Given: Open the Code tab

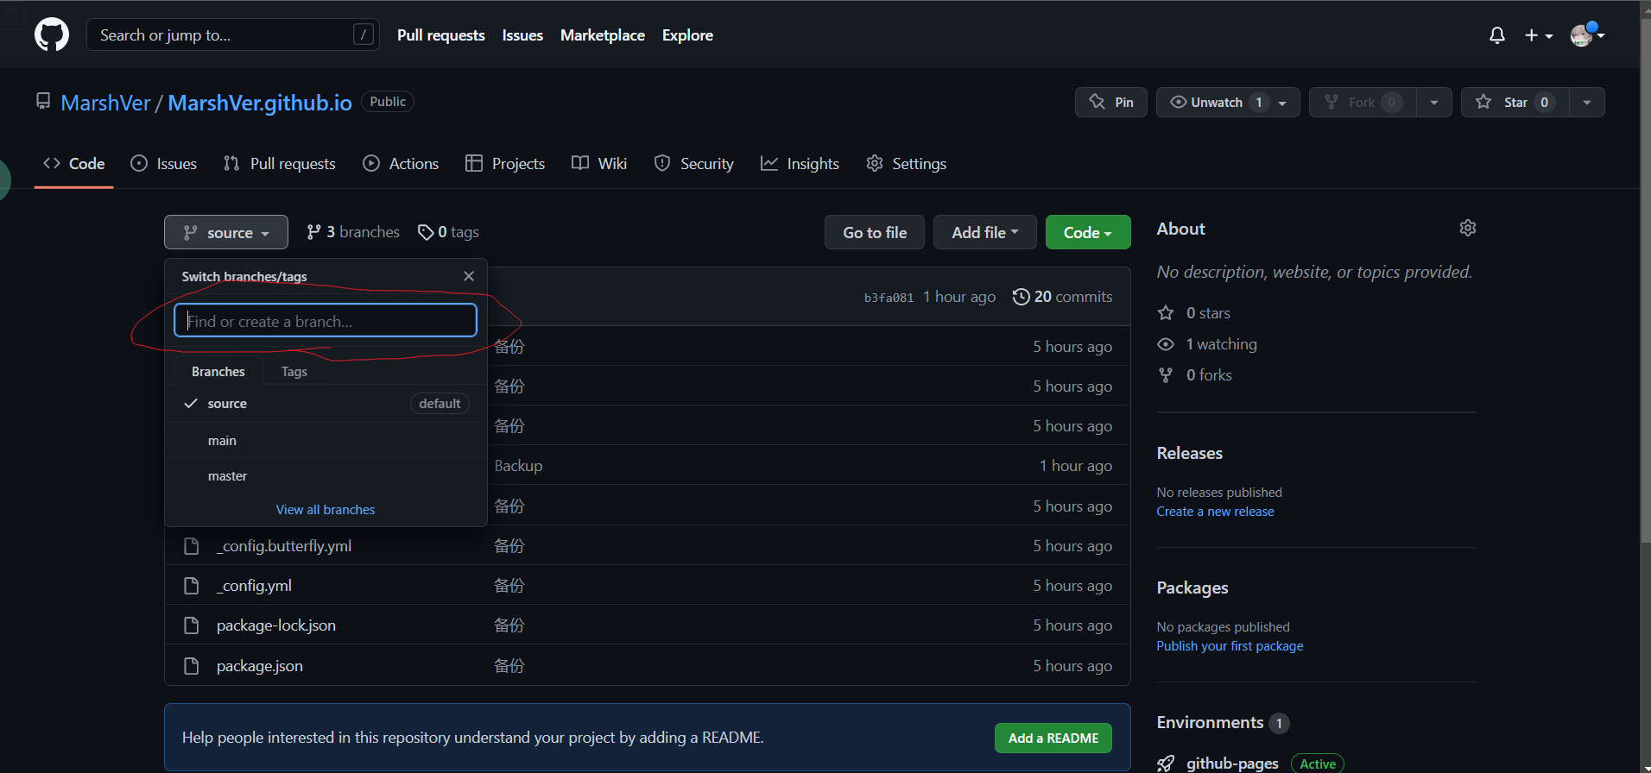Looking at the screenshot, I should tap(74, 164).
